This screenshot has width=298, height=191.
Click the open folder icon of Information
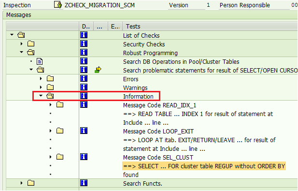tap(50, 96)
